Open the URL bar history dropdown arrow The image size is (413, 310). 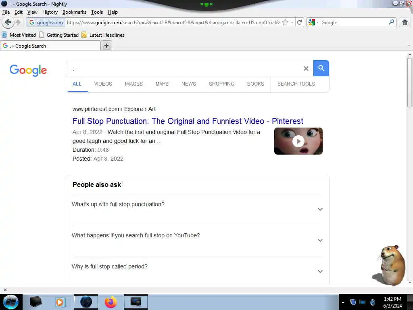[292, 23]
